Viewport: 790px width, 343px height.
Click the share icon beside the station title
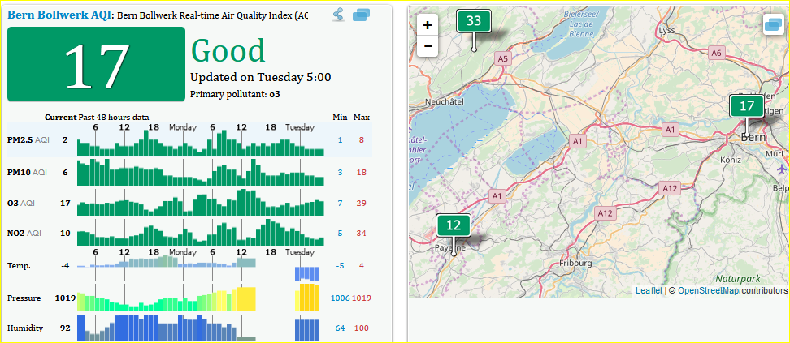[339, 15]
